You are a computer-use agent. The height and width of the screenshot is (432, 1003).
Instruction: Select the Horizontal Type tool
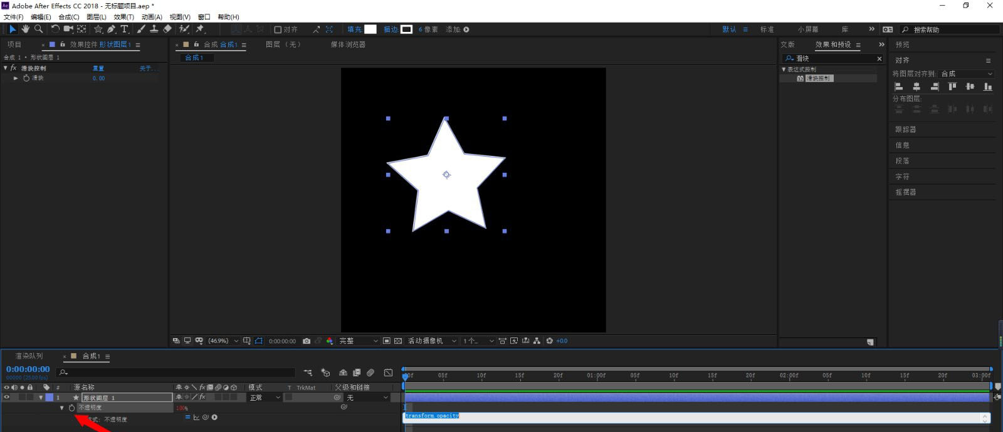point(124,29)
